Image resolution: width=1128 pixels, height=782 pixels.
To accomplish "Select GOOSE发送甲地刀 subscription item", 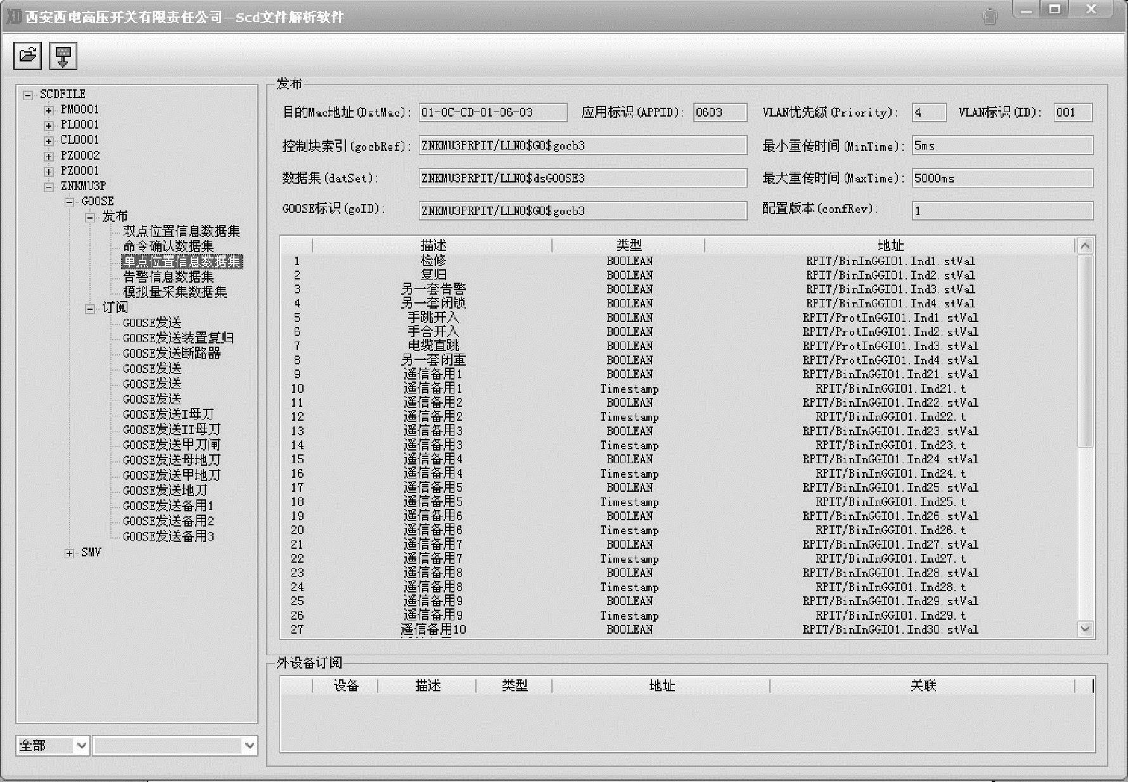I will 172,475.
